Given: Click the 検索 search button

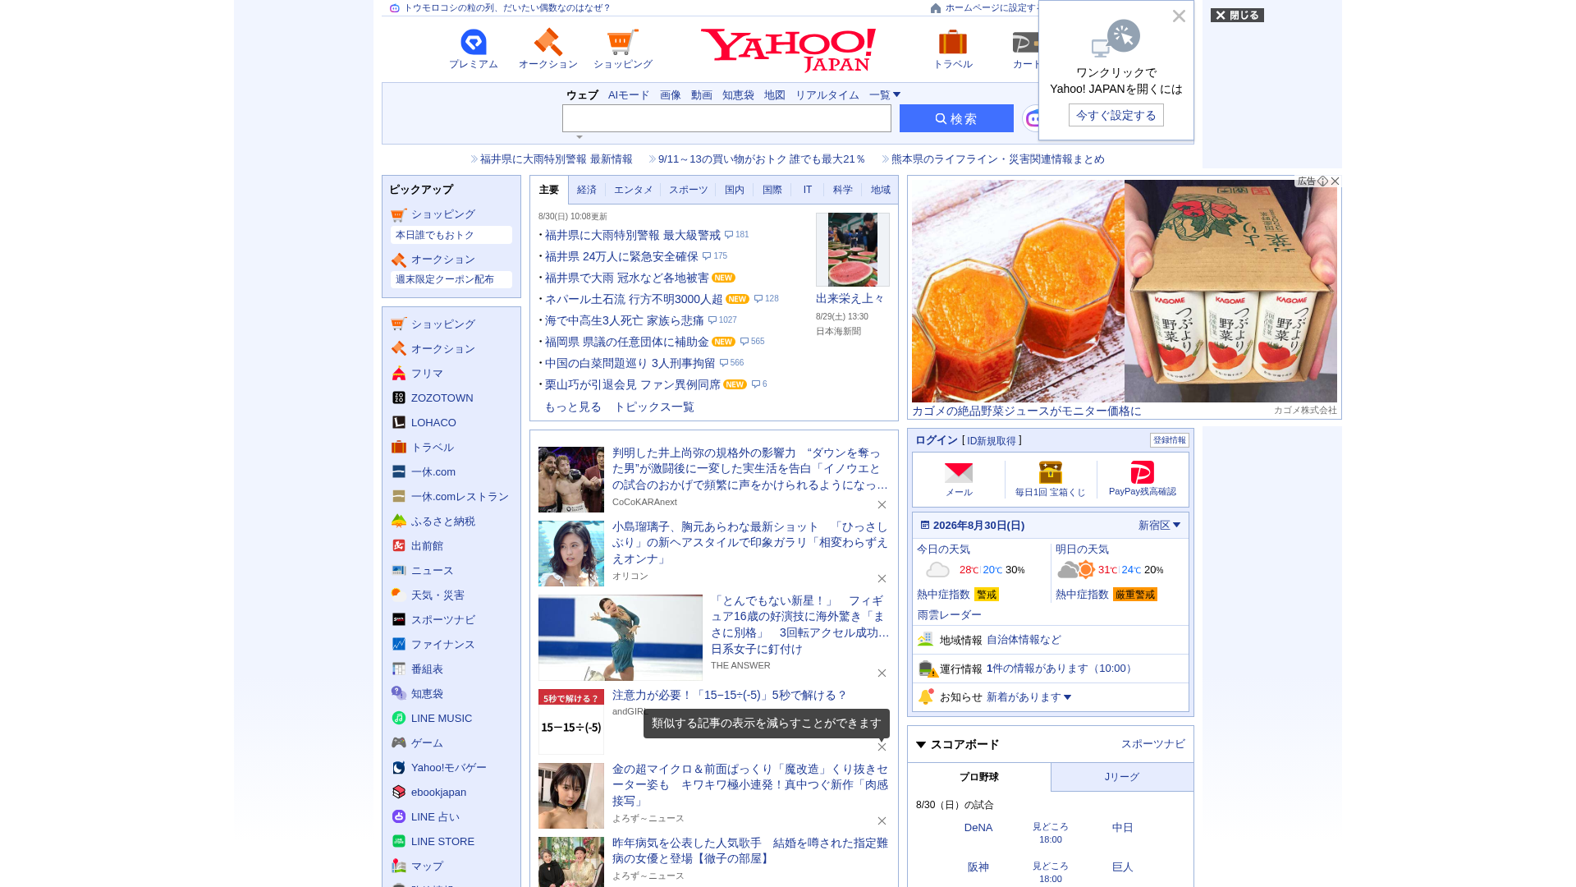Looking at the screenshot, I should 956,119.
